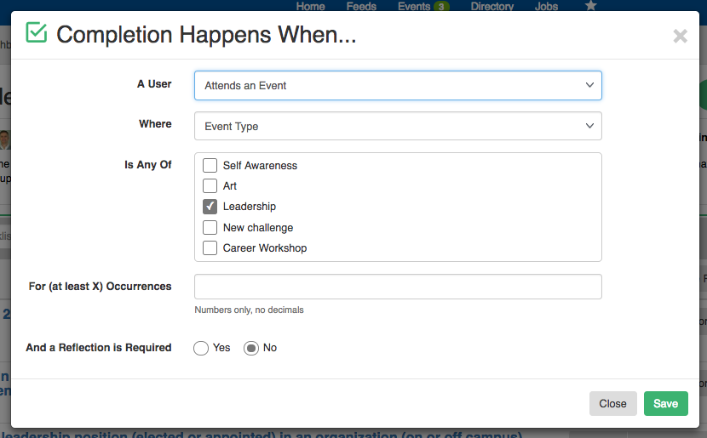
Task: Select Yes for reflection required
Action: click(201, 348)
